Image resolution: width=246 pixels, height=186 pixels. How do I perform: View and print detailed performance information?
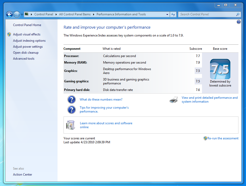210,100
